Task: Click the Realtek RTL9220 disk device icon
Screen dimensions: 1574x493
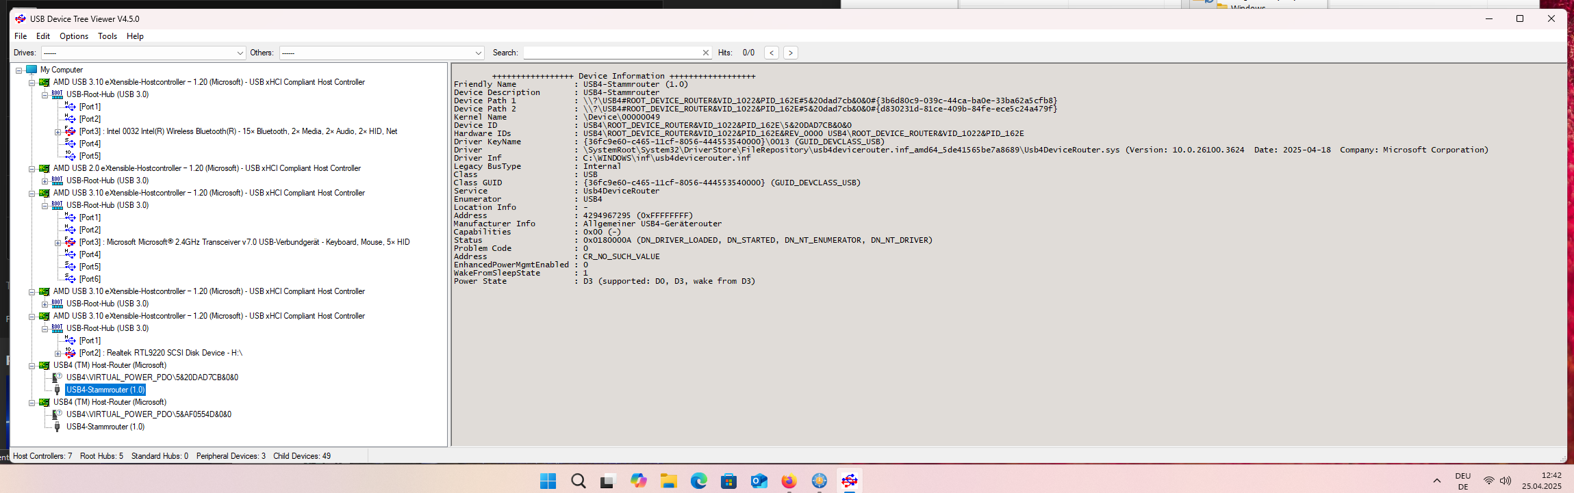Action: pos(70,353)
